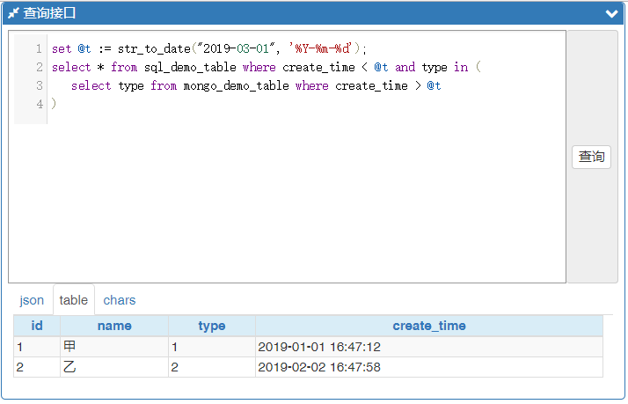
Task: Click the type column header
Action: [x=211, y=326]
